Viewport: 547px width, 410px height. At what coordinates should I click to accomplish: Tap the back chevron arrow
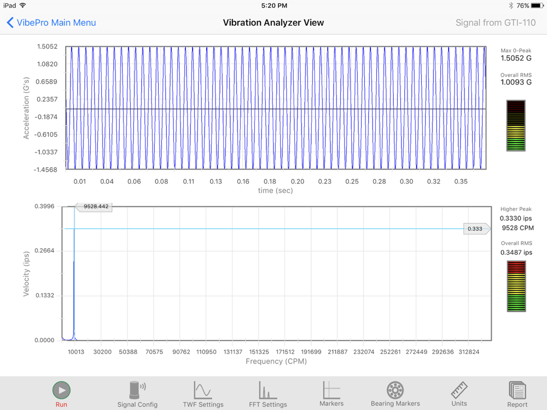tap(10, 22)
